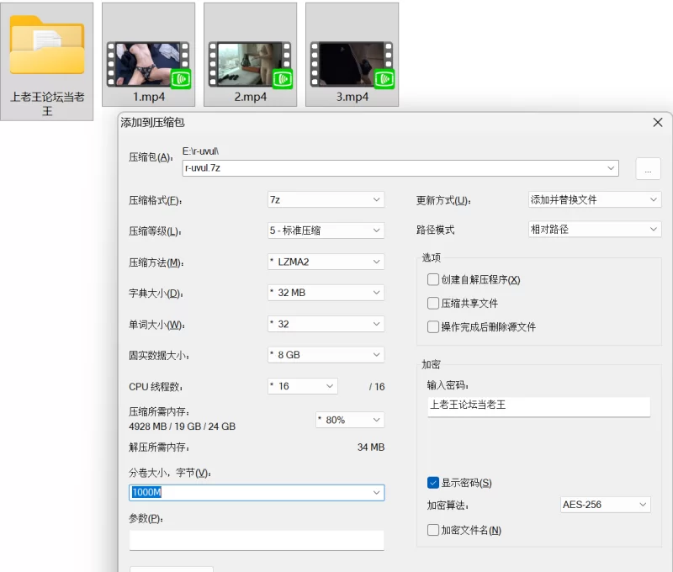This screenshot has width=673, height=572.
Task: Change the 加密算法 AES-256 dropdown
Action: tap(606, 505)
